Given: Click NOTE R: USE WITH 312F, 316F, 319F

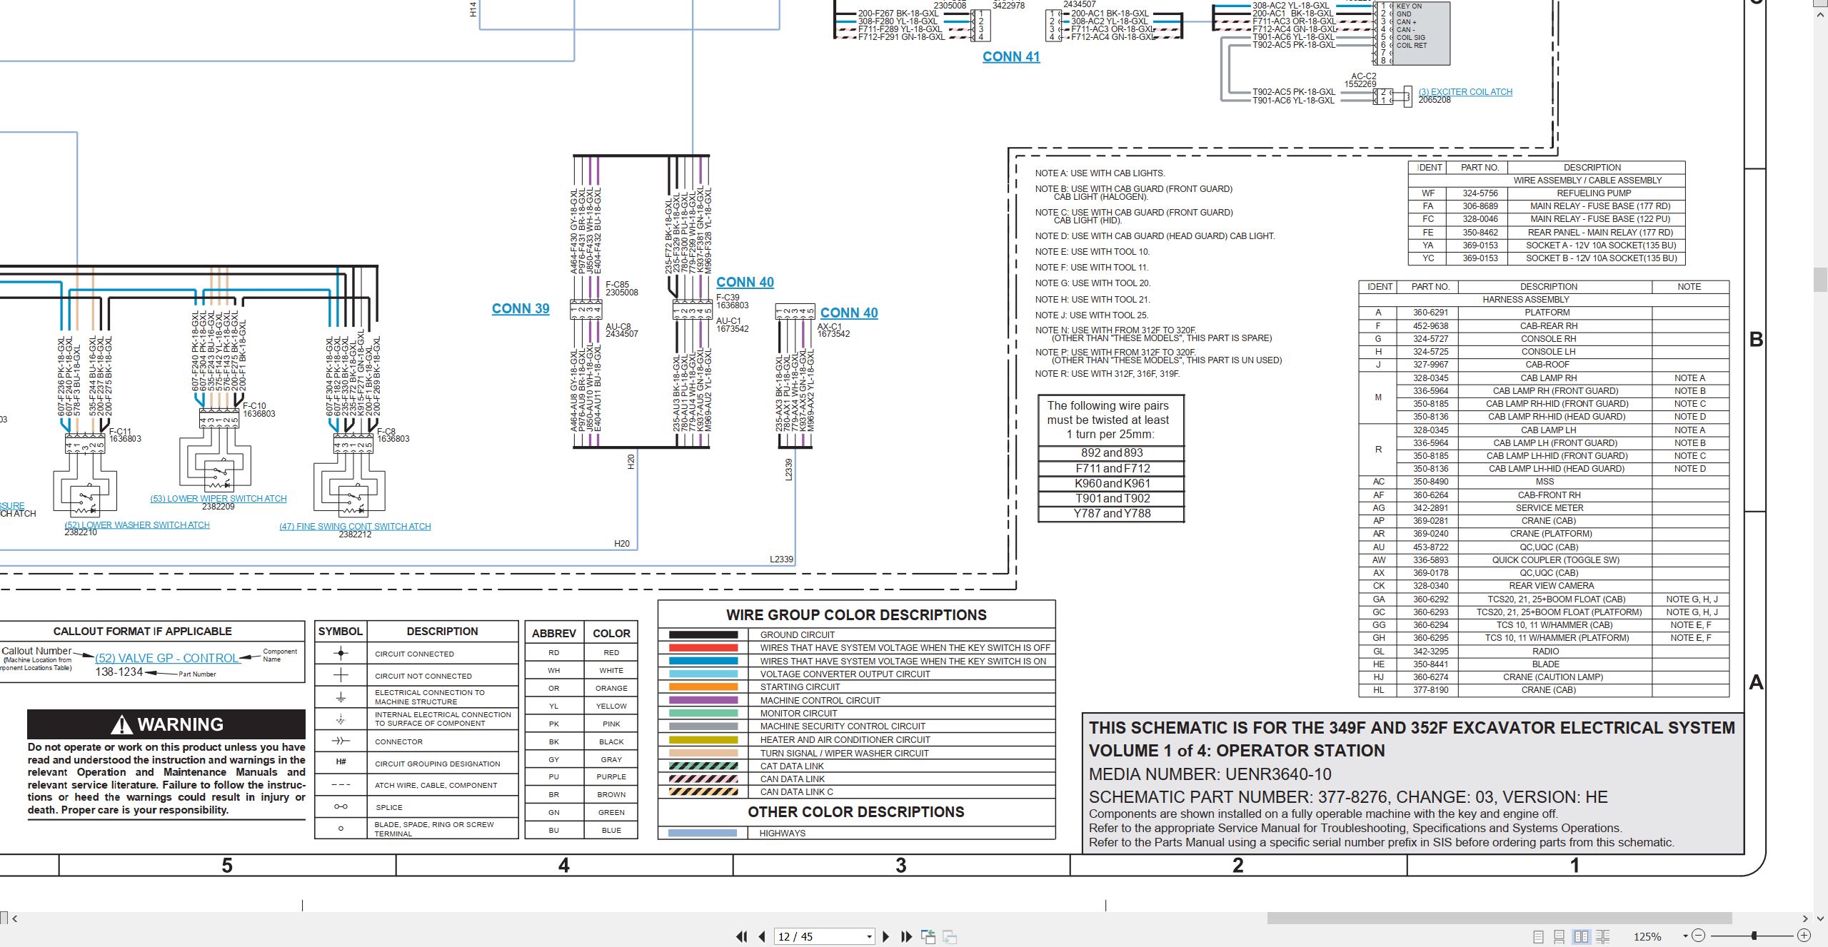Looking at the screenshot, I should point(1108,374).
